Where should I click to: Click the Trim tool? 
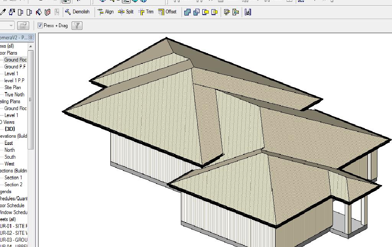click(x=146, y=12)
